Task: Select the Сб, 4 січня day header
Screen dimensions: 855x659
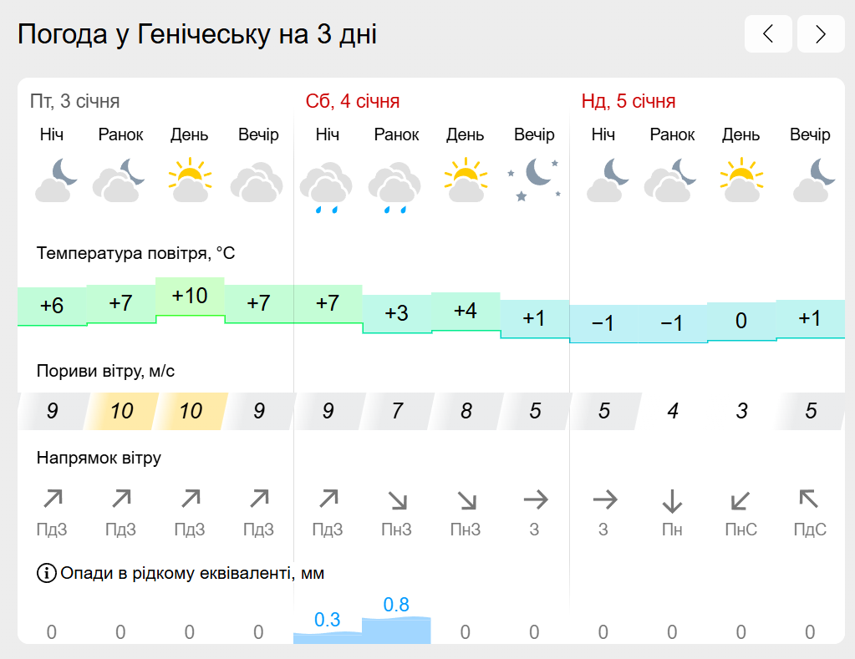Action: [352, 101]
